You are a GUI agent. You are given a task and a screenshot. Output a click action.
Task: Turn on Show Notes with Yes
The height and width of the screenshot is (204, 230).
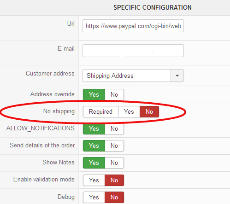pos(94,163)
